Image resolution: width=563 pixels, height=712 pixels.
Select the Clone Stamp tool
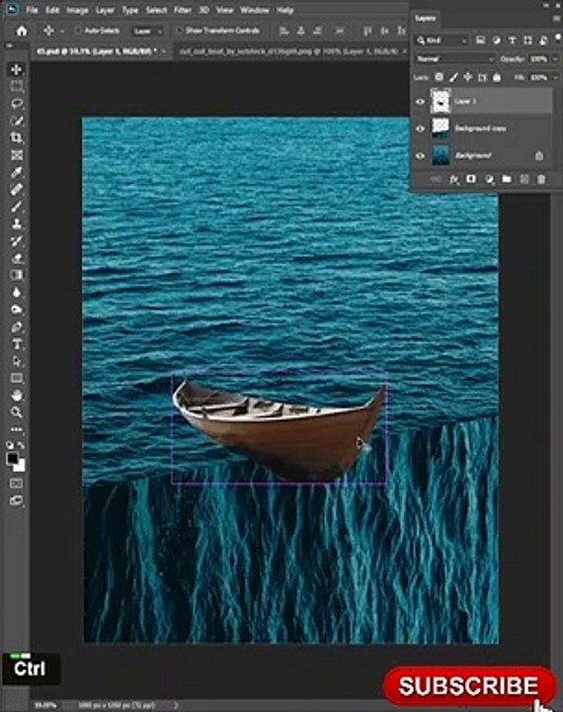tap(17, 223)
